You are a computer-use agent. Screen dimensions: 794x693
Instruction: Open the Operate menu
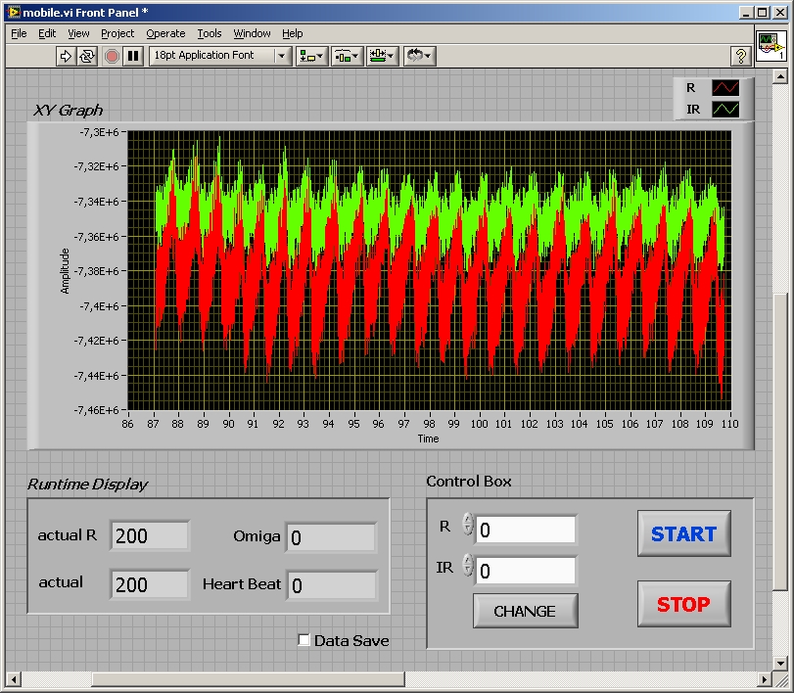pyautogui.click(x=165, y=33)
